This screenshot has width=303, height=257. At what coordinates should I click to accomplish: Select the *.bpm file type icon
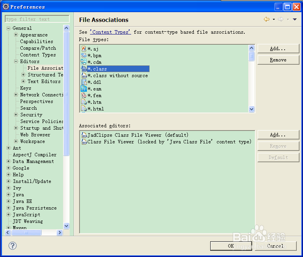click(84, 55)
